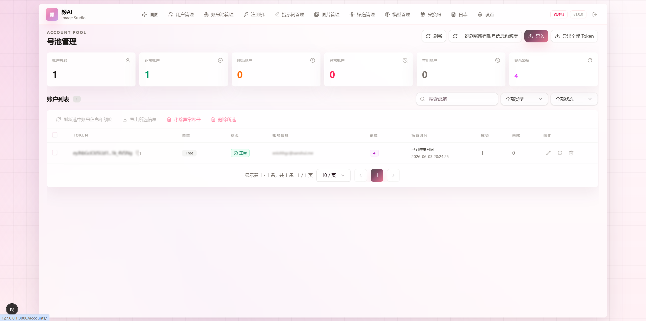This screenshot has height=321, width=646.
Task: Click the 账号信息 column header
Action: click(x=280, y=135)
